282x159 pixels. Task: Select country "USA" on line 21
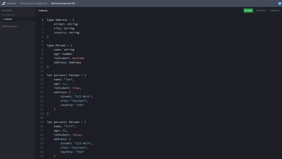[72, 105]
